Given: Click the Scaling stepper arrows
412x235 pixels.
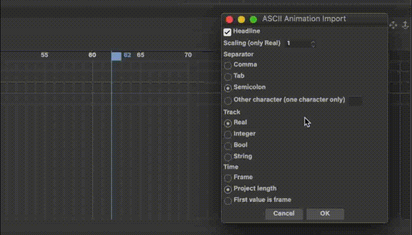Looking at the screenshot, I should pos(313,44).
